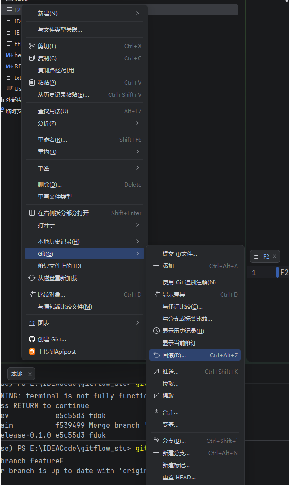
Task: Click the Copy icon beside 复制(C)
Action: 31,58
